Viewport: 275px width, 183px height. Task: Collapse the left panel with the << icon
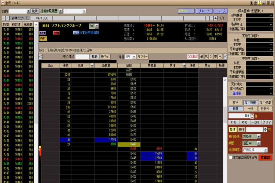(x=41, y=57)
